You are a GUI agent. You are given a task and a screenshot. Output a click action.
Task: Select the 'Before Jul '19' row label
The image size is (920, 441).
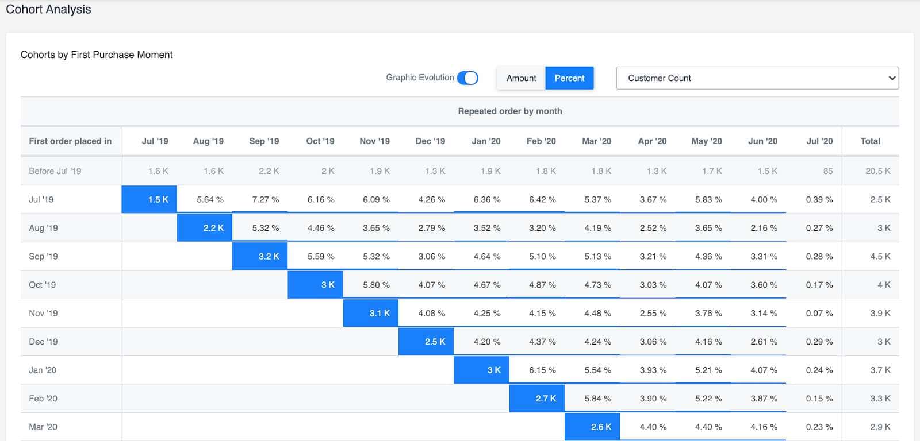(55, 171)
